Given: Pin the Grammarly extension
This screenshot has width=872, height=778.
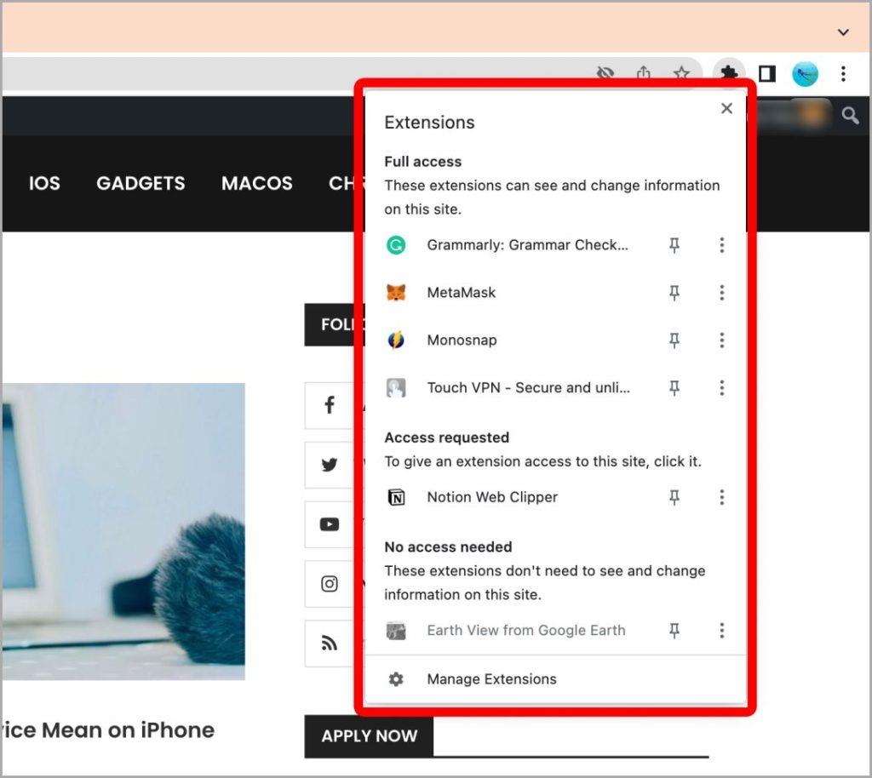Looking at the screenshot, I should point(674,245).
